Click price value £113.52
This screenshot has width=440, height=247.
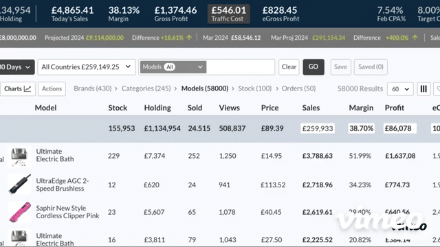(273, 185)
